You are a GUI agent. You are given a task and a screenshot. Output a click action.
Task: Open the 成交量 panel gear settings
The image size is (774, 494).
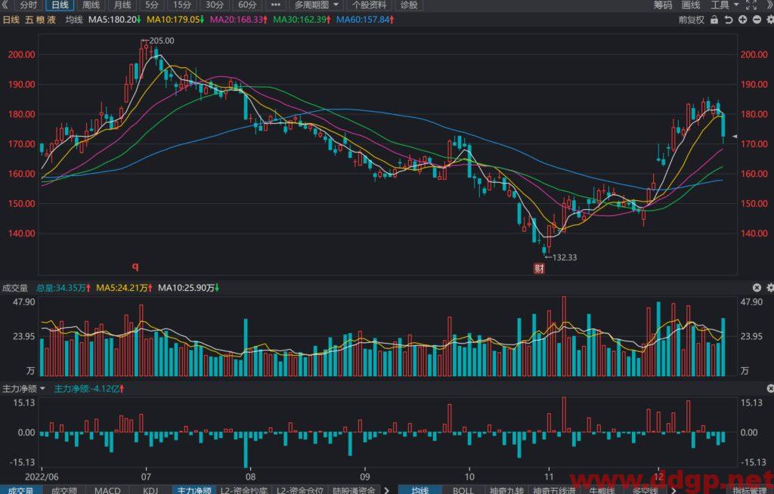pyautogui.click(x=769, y=287)
